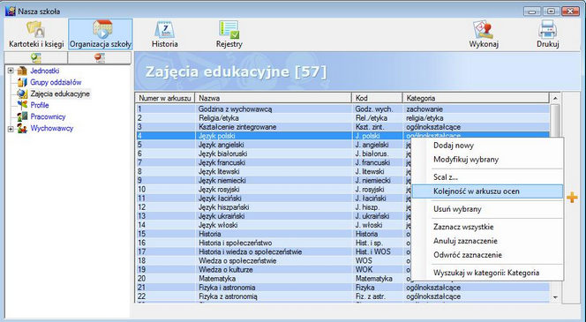Screen dimensions: 586x322
Task: Click scrollbar up arrow in table
Action: pos(555,98)
